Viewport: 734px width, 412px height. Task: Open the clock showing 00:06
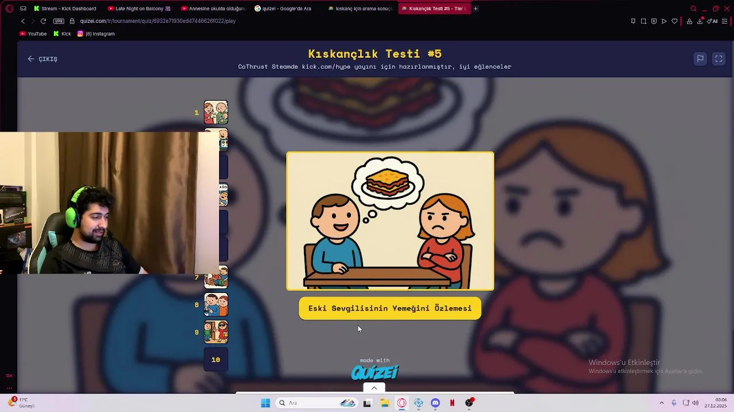[715, 403]
